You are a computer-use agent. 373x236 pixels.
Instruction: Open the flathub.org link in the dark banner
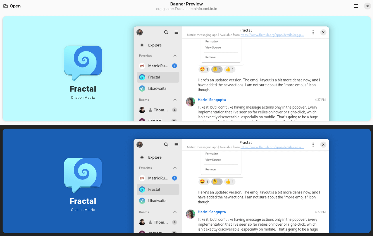pos(272,147)
